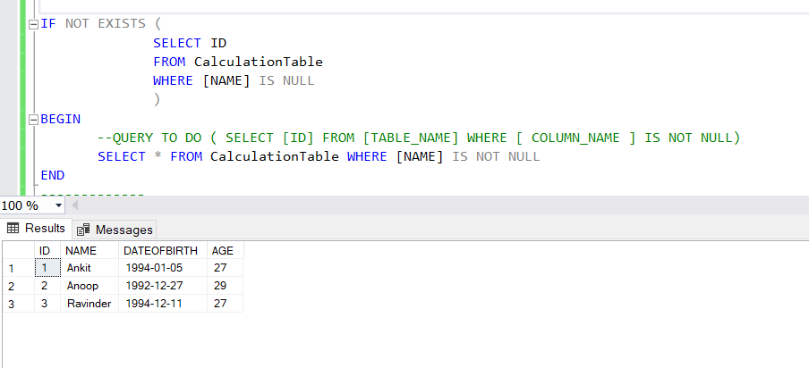Select the DATEOFBIRTH column header

[160, 251]
